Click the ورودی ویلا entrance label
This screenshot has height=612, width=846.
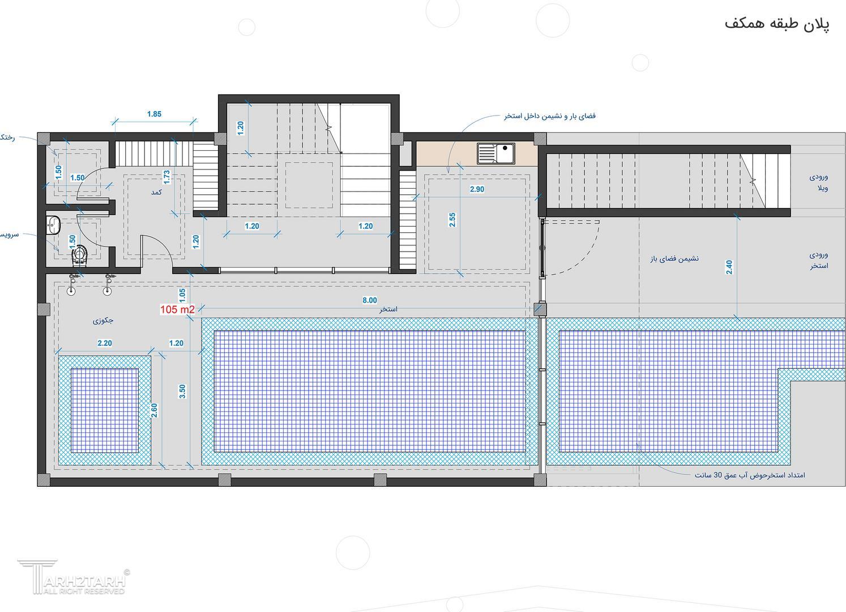(819, 182)
